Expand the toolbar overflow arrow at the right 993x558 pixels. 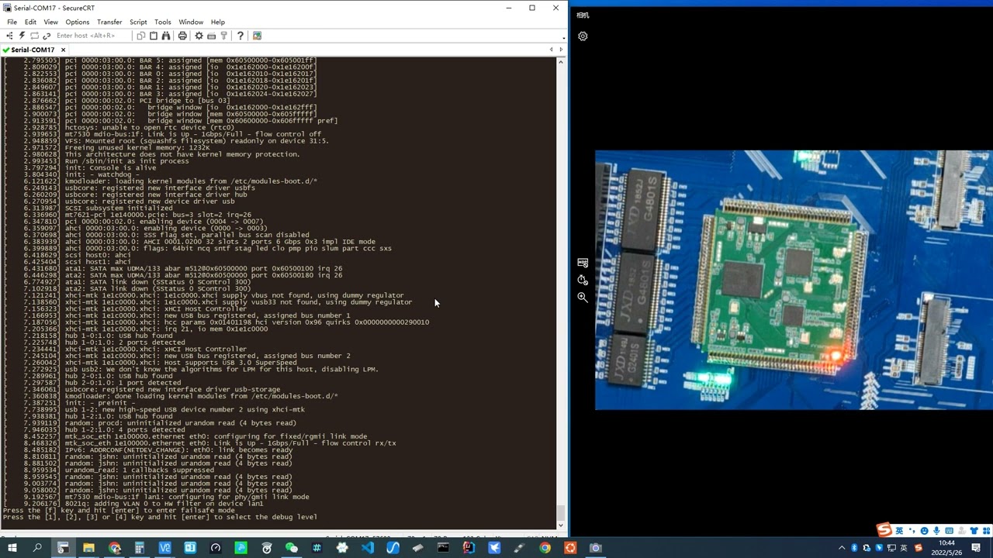coord(564,37)
